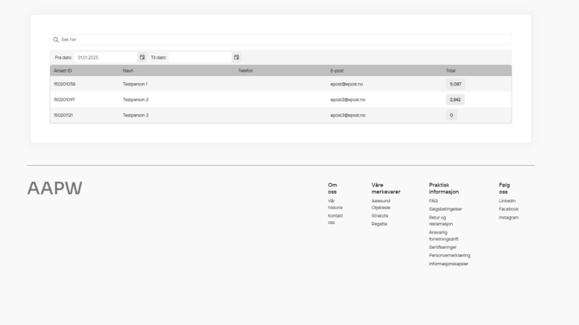Image resolution: width=579 pixels, height=325 pixels.
Task: Click the 'Følg oss' footer heading
Action: pyautogui.click(x=504, y=188)
